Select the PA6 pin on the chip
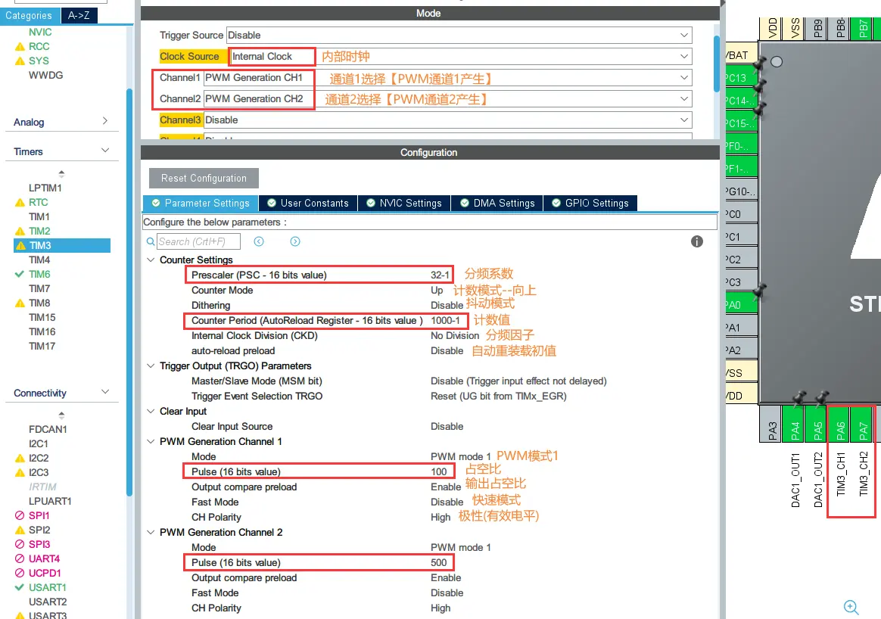Viewport: 881px width, 619px height. [840, 431]
